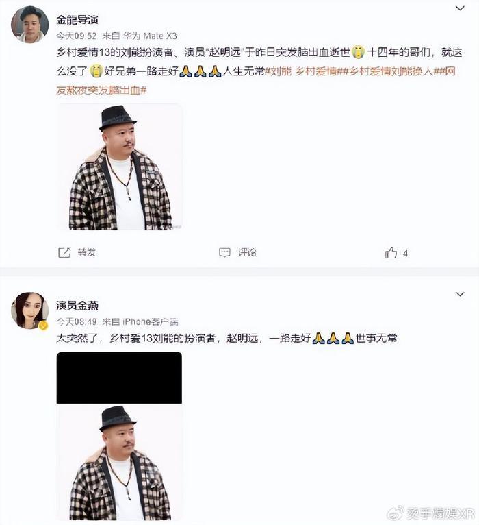The width and height of the screenshot is (479, 525).
Task: Open hashtag #乡村爱情刘能换人#
Action: point(391,71)
